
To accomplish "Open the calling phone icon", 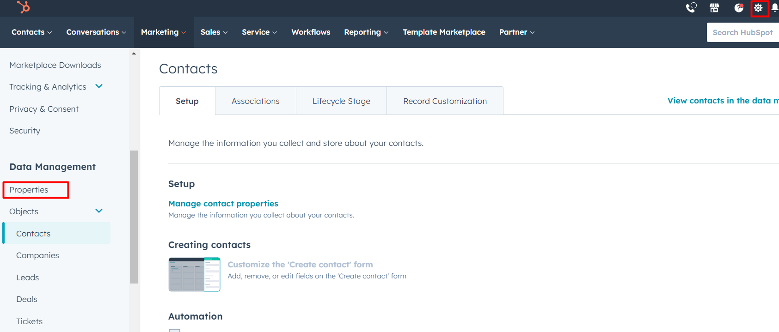I will tap(691, 7).
